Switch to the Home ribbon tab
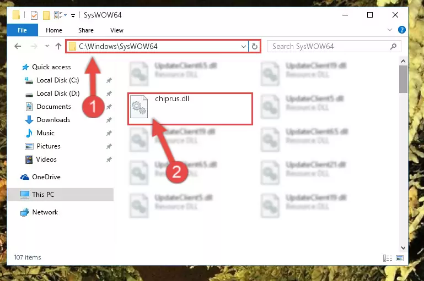Screen dimensions: 424x281 coord(54,30)
